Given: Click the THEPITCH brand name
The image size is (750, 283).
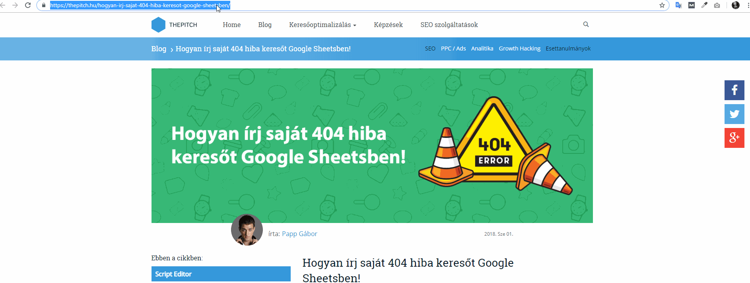Looking at the screenshot, I should coord(183,25).
